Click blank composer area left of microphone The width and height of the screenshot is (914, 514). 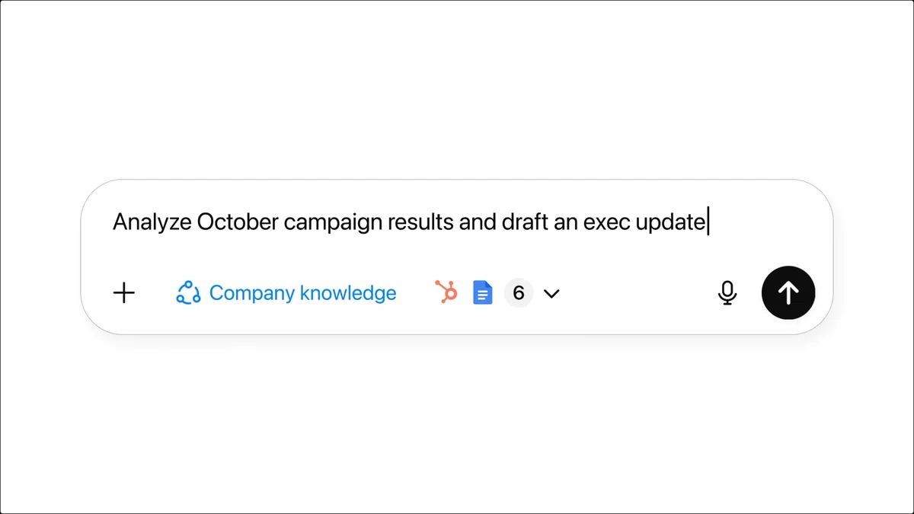coord(640,293)
